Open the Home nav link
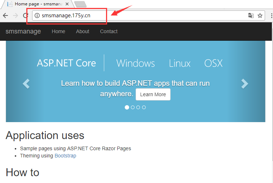The image size is (273, 183). click(58, 31)
